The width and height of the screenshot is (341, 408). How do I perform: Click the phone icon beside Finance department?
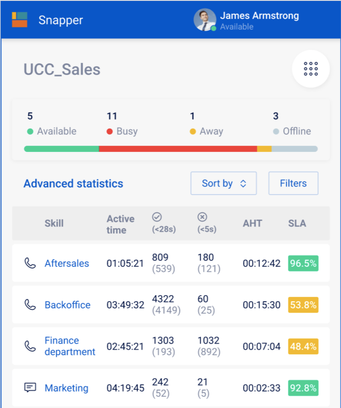pyautogui.click(x=30, y=346)
